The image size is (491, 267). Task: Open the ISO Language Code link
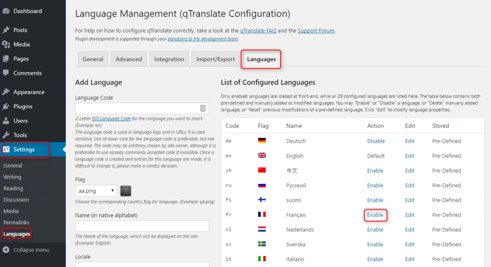point(111,118)
